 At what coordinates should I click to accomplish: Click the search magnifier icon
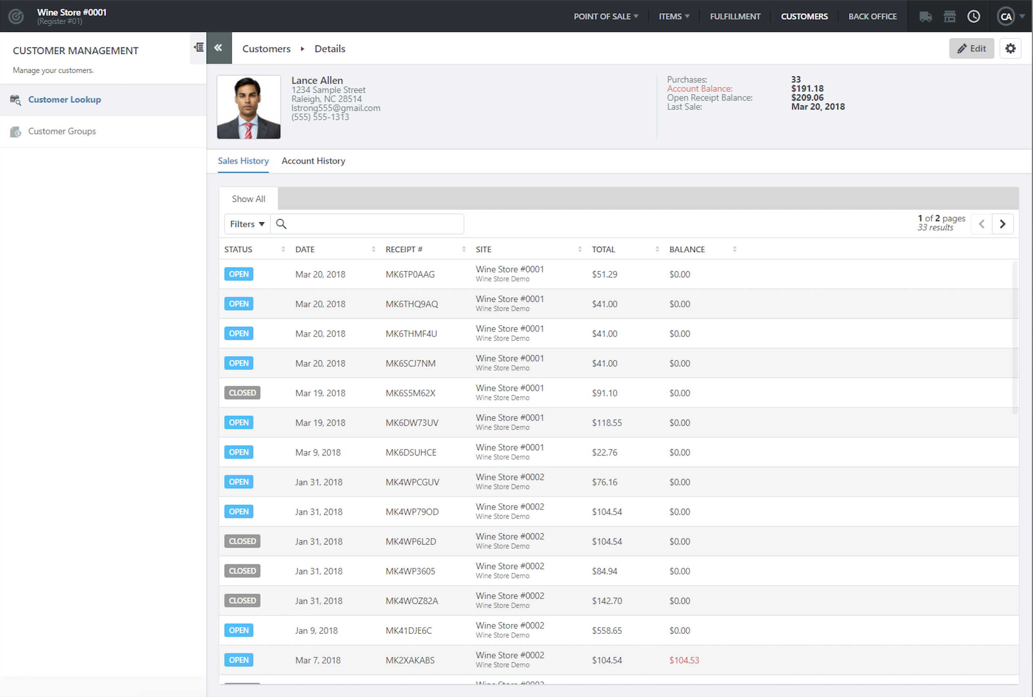[281, 224]
